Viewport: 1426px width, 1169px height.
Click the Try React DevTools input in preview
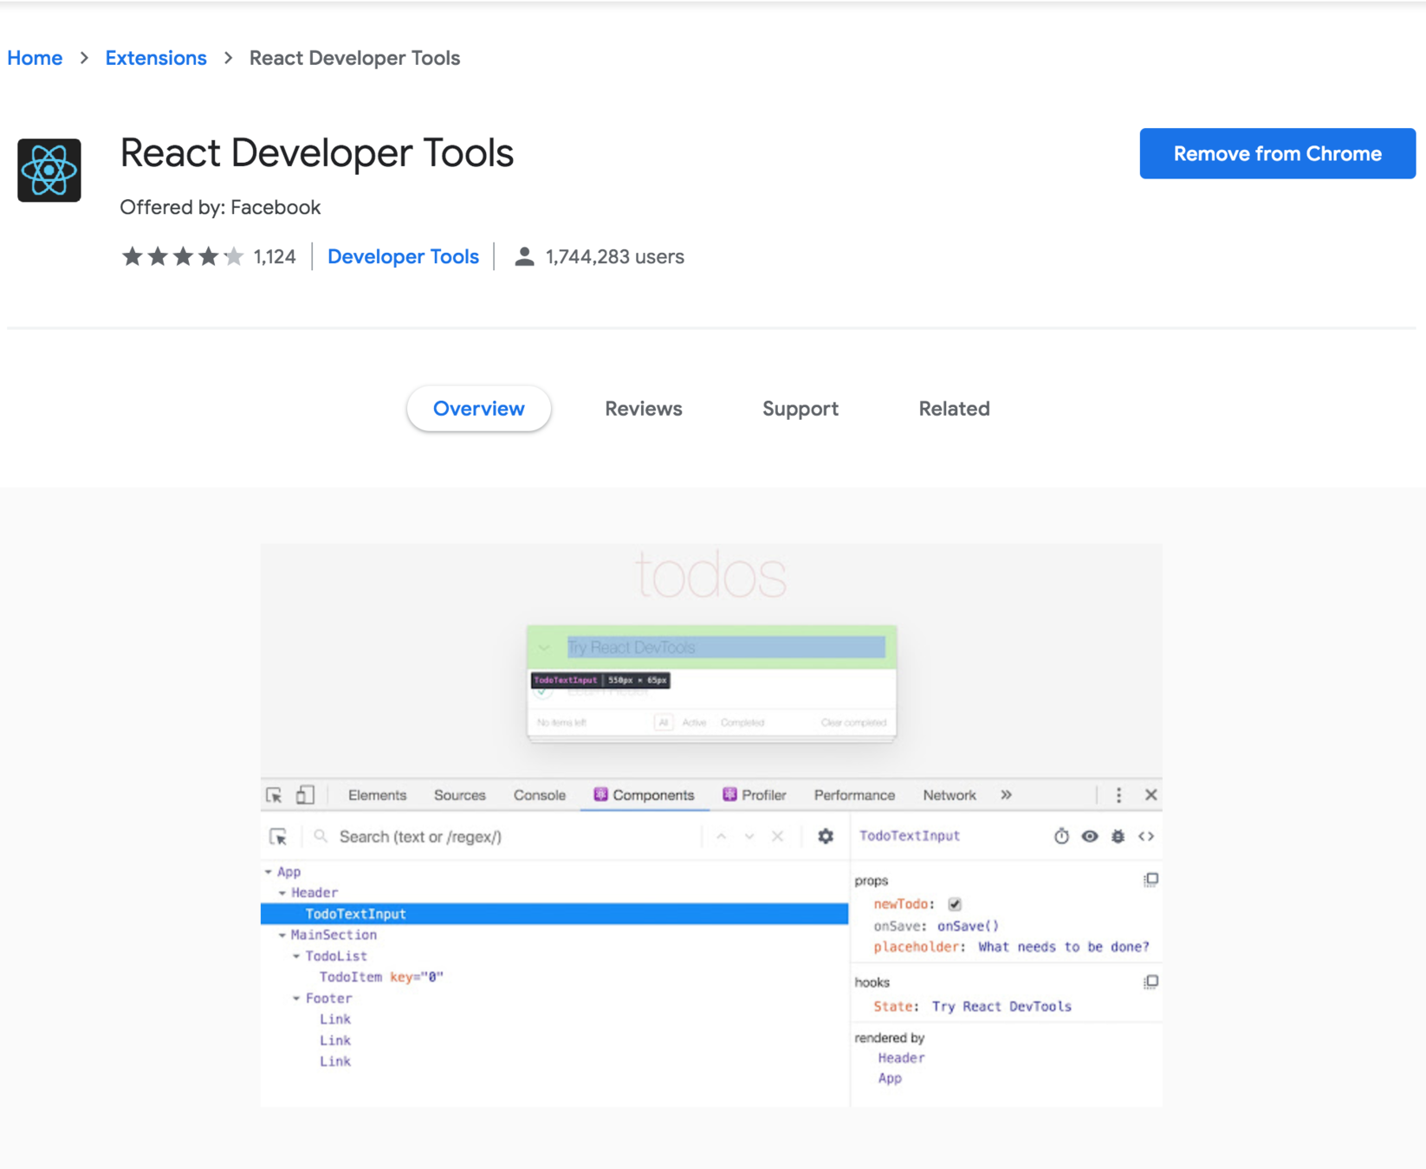click(726, 648)
